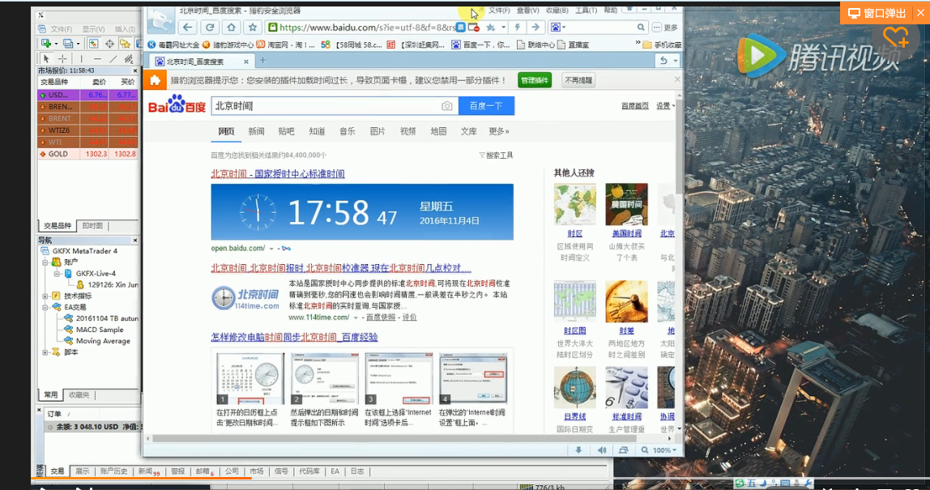
Task: Toggle the browser sound speaker icon
Action: pos(602,450)
